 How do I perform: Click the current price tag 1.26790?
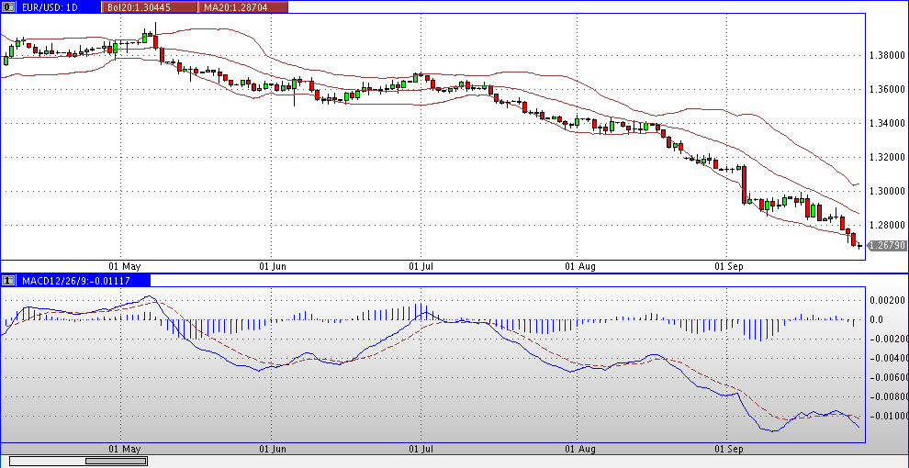tap(888, 246)
